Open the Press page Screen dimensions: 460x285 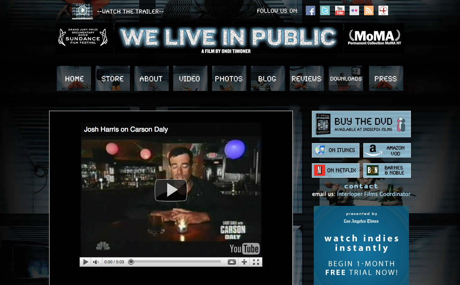click(386, 78)
